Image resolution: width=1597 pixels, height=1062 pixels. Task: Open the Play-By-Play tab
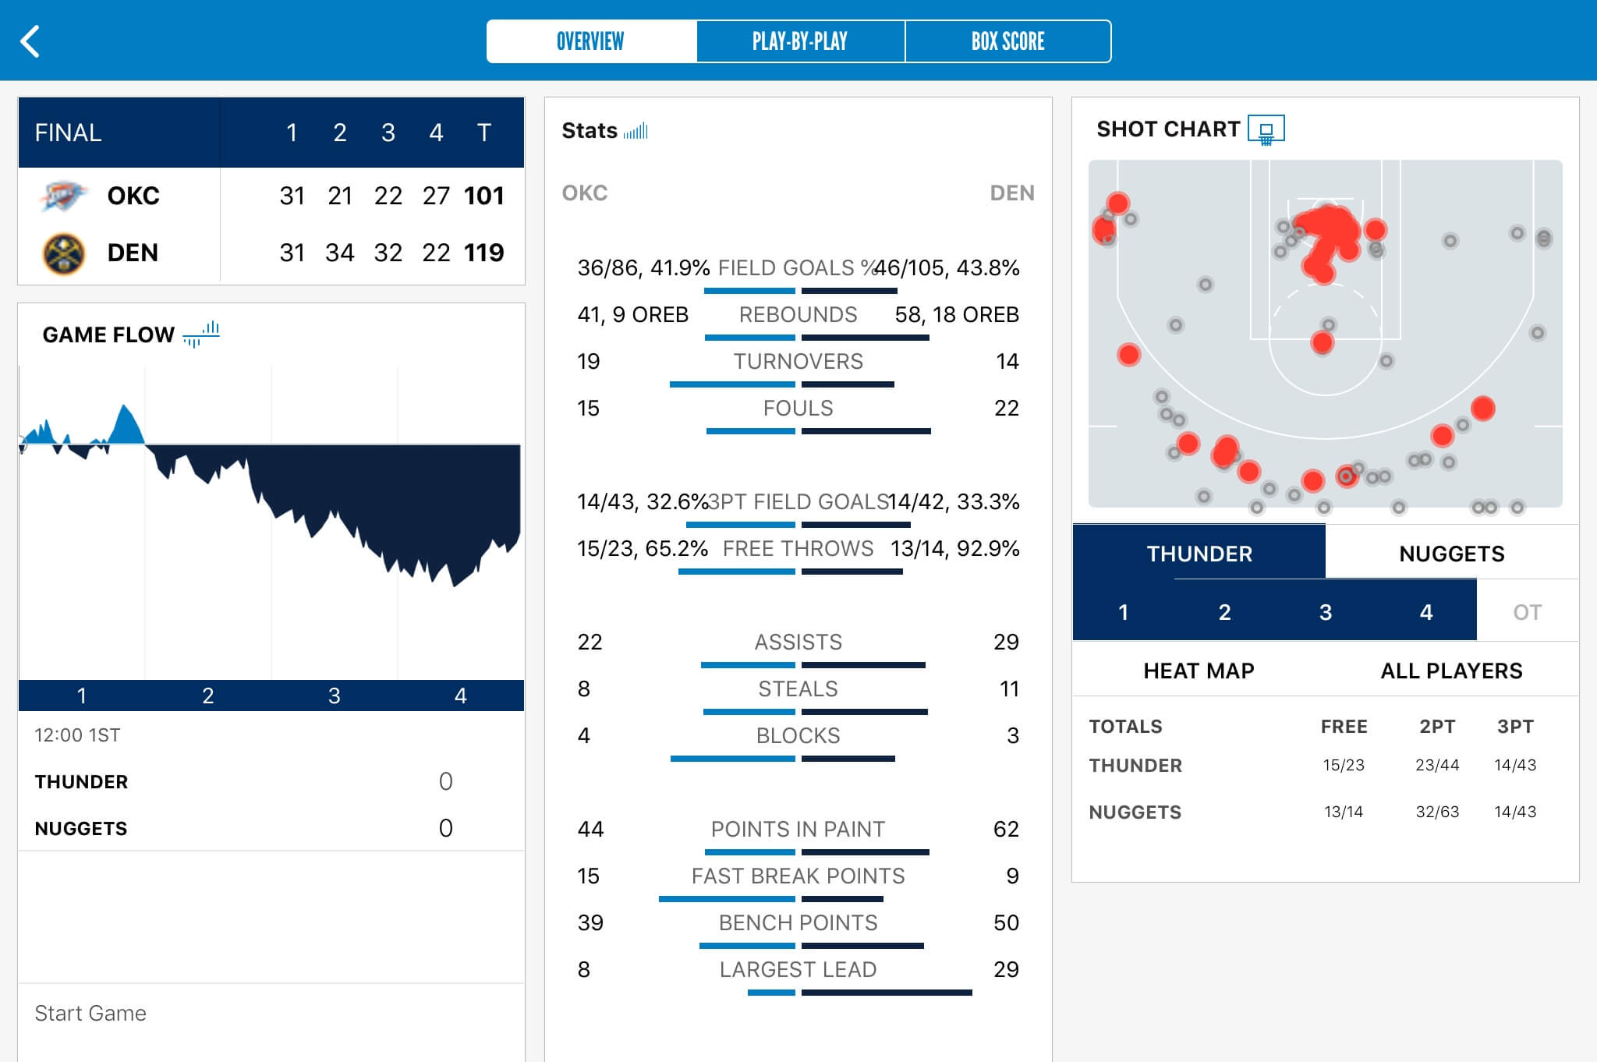click(800, 41)
